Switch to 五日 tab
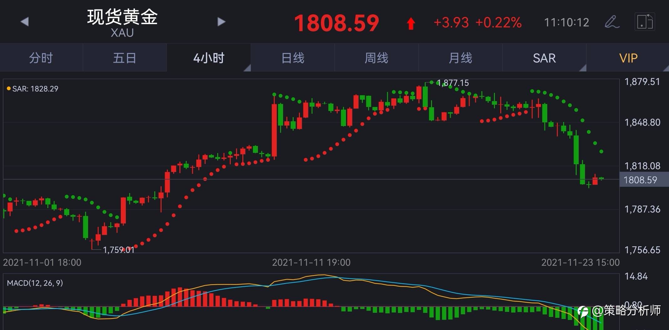The height and width of the screenshot is (330, 669). (x=125, y=58)
